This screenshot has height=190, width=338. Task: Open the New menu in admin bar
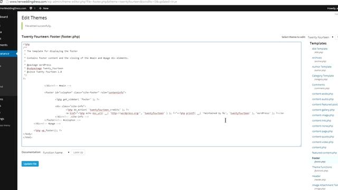point(43,8)
